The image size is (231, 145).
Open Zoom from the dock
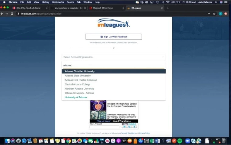click(x=188, y=141)
